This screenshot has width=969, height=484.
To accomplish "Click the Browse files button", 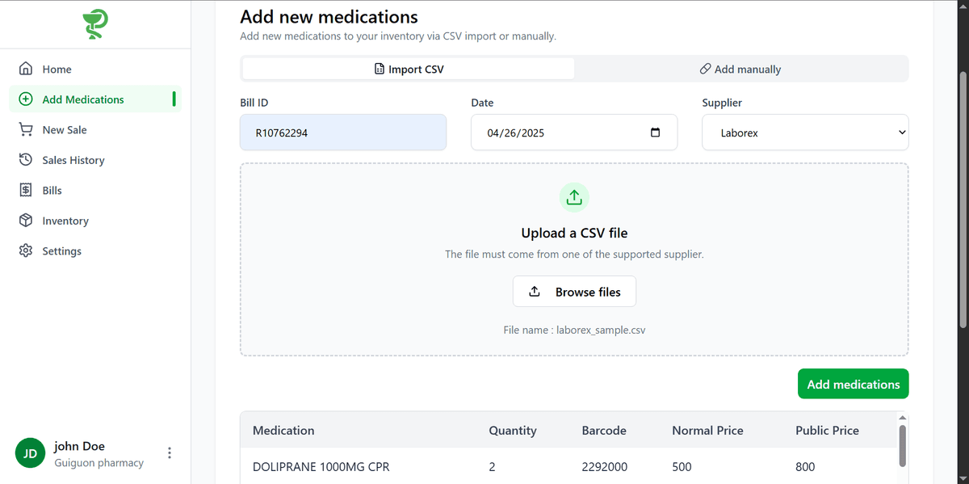I will (574, 292).
